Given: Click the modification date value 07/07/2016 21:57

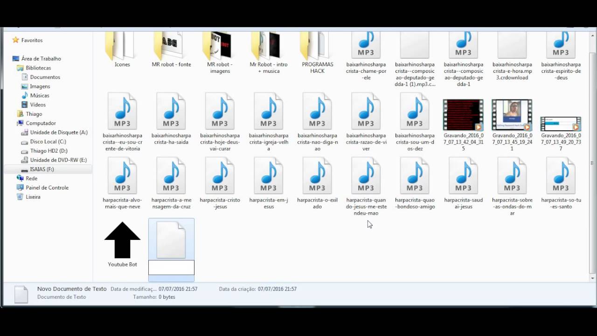Looking at the screenshot, I should tap(178, 289).
